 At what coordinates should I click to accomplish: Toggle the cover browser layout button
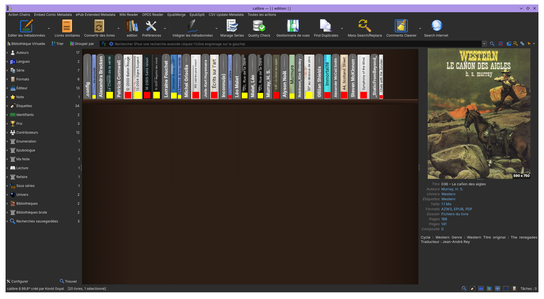(x=481, y=288)
